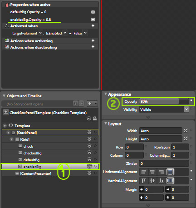Open the IsEnabled property dropdown
196x208 pixels.
pos(65,33)
